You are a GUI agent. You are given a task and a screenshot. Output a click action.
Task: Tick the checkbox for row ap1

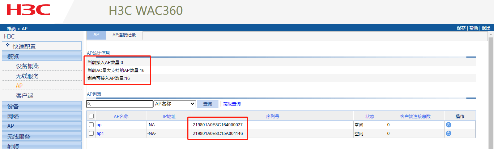click(x=91, y=133)
